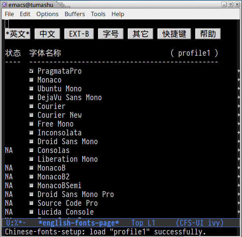Click the 字体名称 column header
Image resolution: width=242 pixels, height=237 pixels.
pos(45,53)
